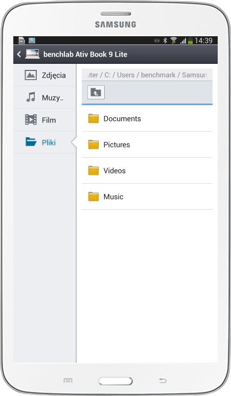Open the Music folder
The image size is (231, 396).
147,197
